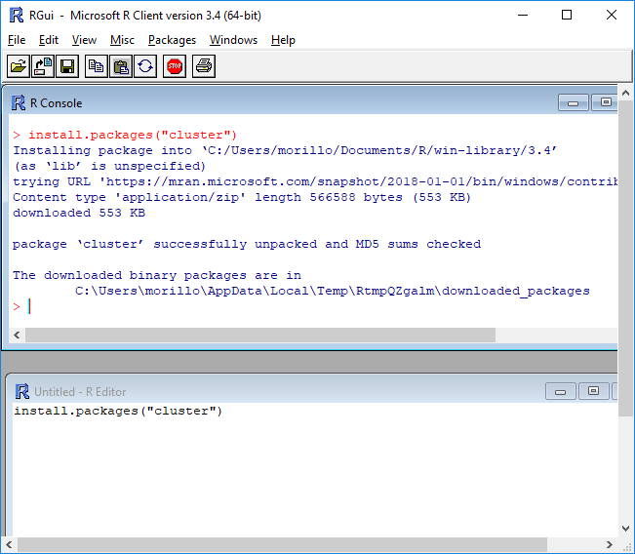Maximize the Untitled R Editor window
Screen dimensions: 635x554
coord(593,392)
